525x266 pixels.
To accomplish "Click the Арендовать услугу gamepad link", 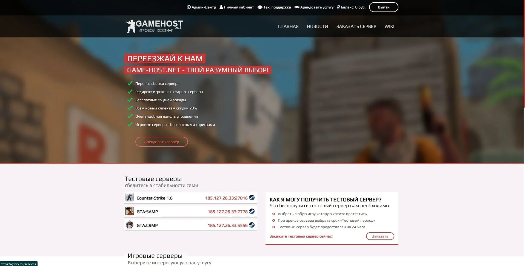I will point(314,7).
